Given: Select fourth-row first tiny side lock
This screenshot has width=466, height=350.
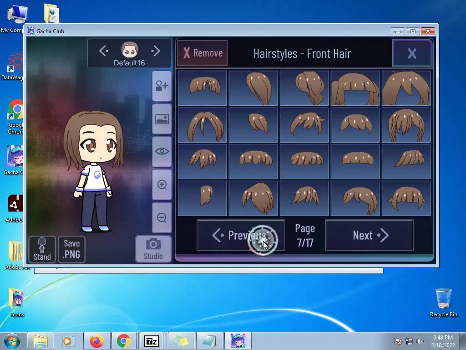Looking at the screenshot, I should (202, 199).
